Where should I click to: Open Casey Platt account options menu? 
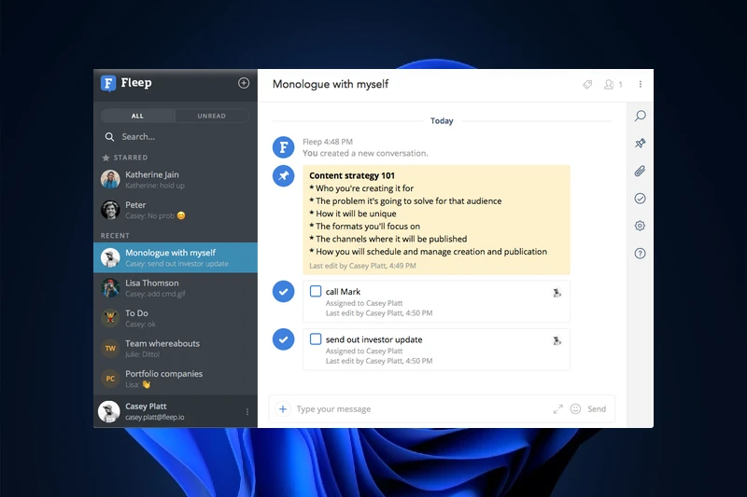click(x=247, y=412)
